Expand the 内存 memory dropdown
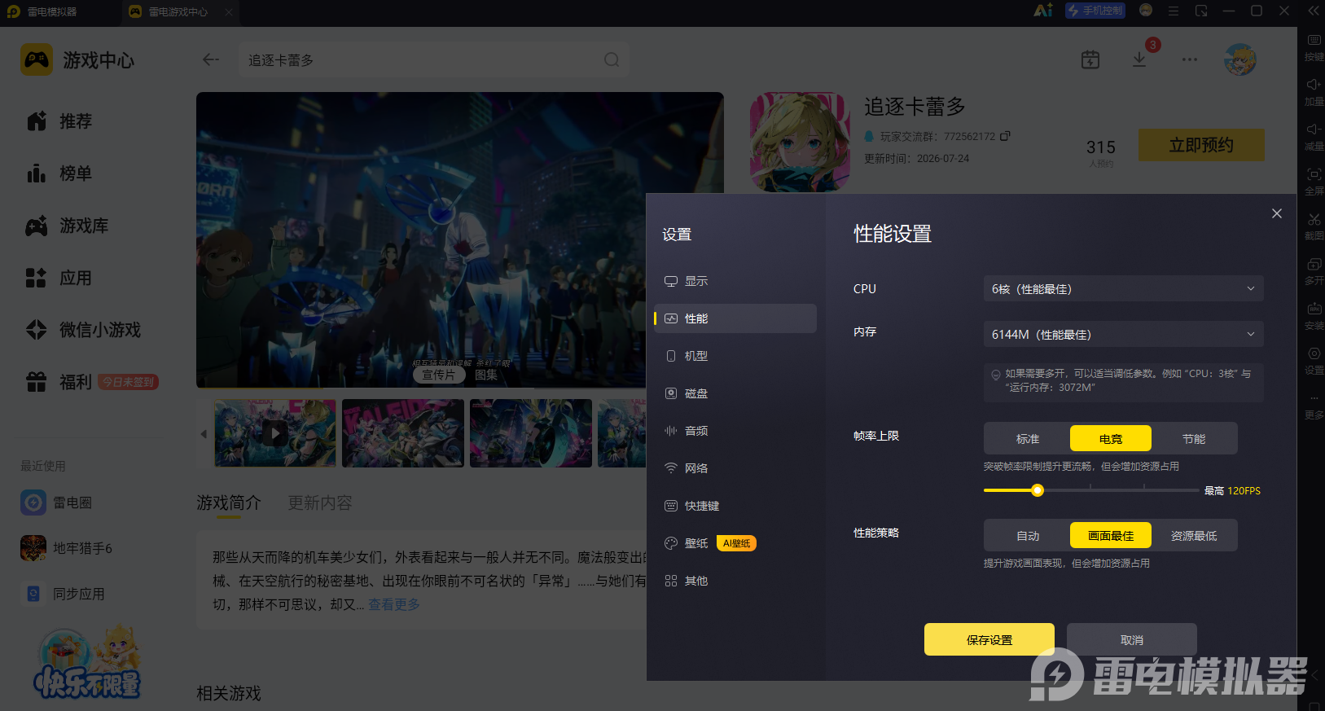This screenshot has width=1325, height=711. 1124,335
